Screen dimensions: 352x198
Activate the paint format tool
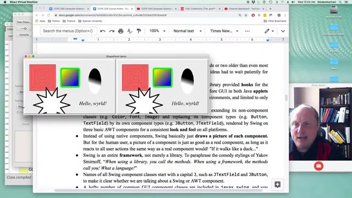139,31
